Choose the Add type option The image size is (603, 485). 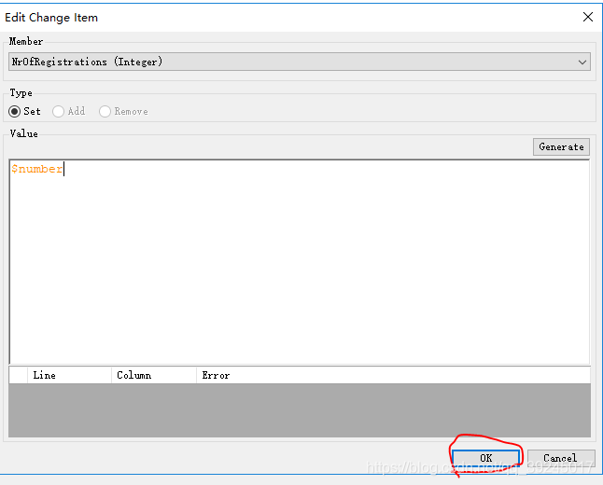[x=59, y=112]
